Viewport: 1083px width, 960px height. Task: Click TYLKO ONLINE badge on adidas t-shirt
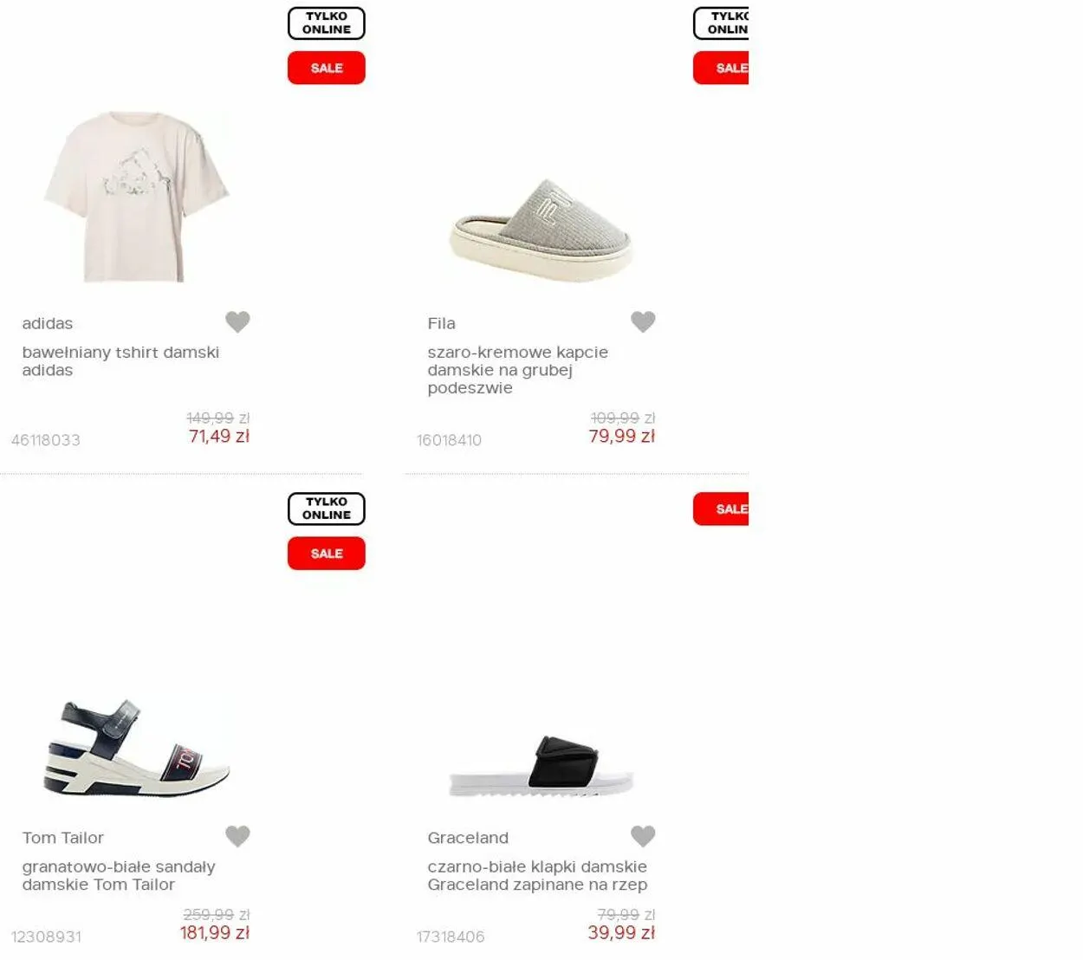[x=327, y=23]
